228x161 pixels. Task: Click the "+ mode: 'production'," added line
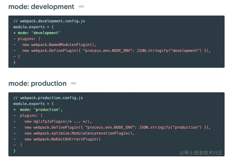(38, 110)
